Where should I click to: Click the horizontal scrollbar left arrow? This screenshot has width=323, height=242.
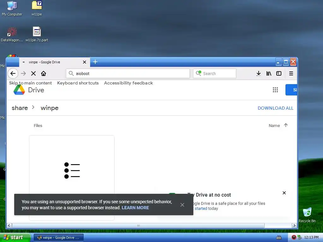[x=9, y=226]
